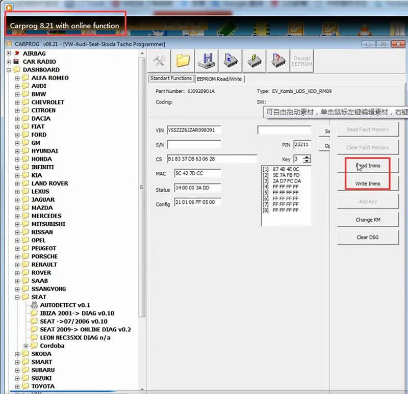Open the tools and settings wrench icon

click(x=159, y=61)
